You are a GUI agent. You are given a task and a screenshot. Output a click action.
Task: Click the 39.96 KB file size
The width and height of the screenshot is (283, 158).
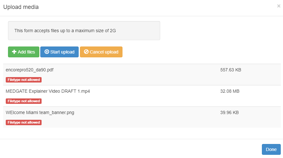(229, 113)
